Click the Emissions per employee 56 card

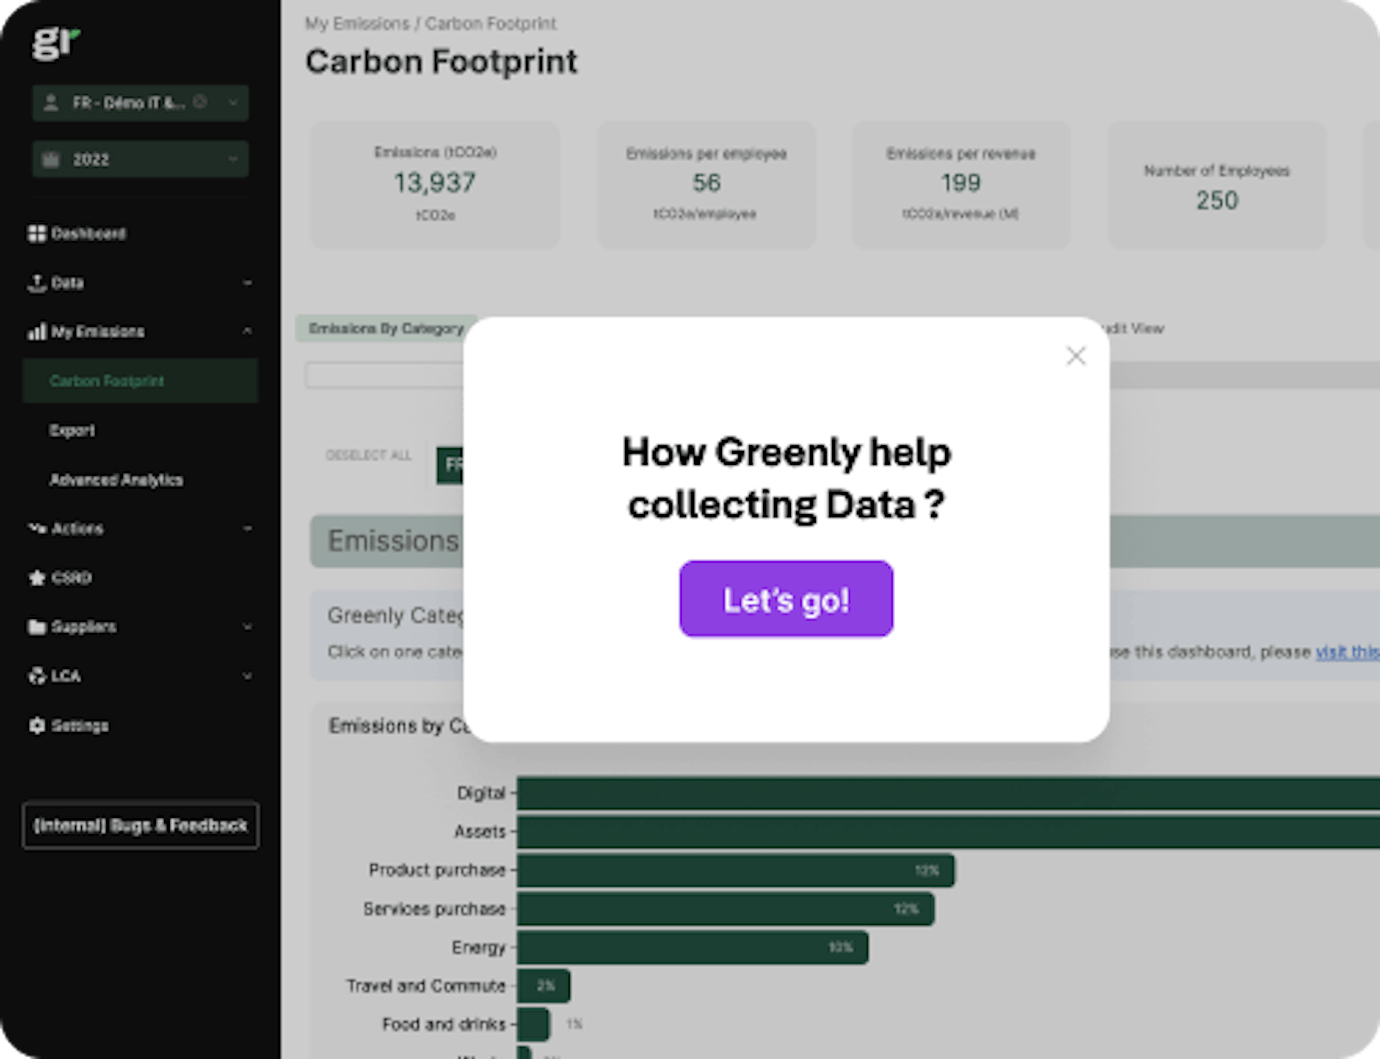[707, 185]
